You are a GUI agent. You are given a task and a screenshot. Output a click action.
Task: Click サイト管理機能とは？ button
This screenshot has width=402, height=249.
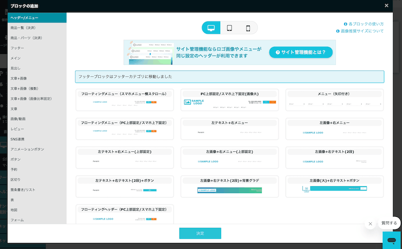[x=301, y=53]
